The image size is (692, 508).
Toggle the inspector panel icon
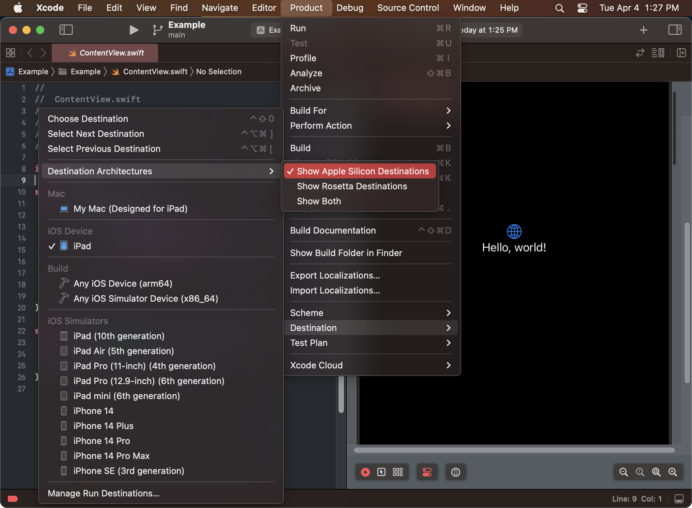(675, 30)
